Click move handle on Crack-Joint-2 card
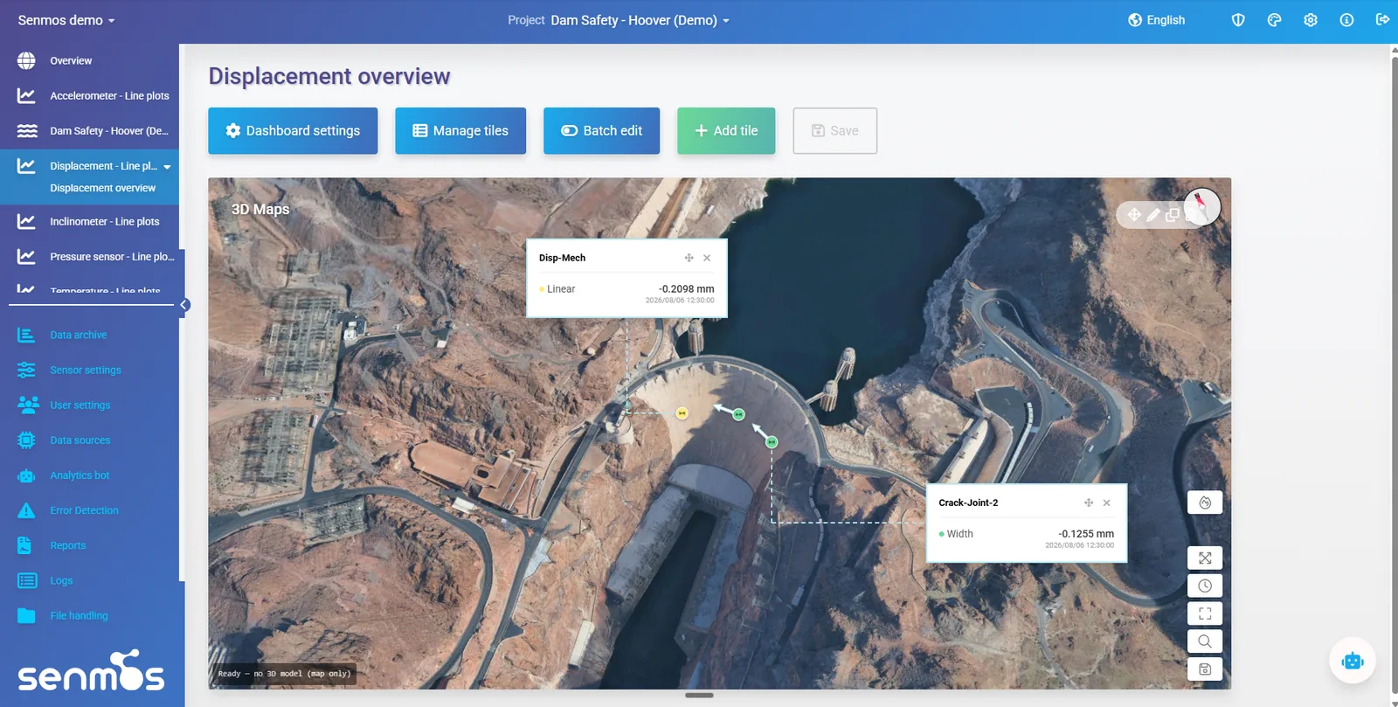This screenshot has height=707, width=1398. tap(1089, 503)
